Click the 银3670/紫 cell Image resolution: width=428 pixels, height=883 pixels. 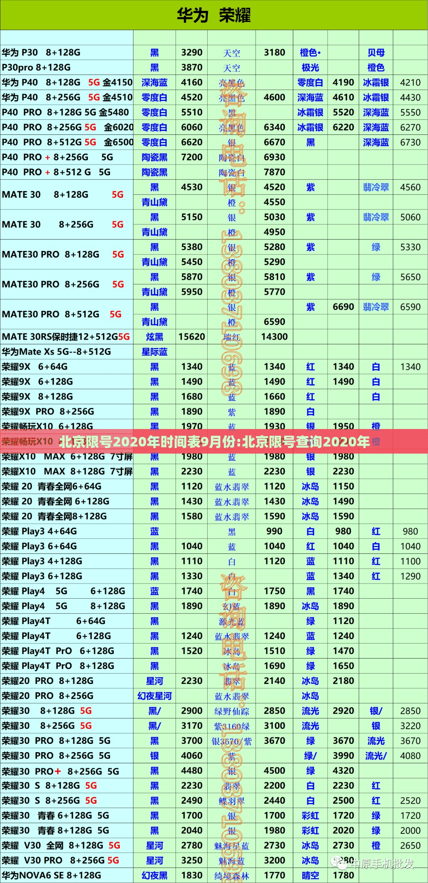pyautogui.click(x=232, y=741)
